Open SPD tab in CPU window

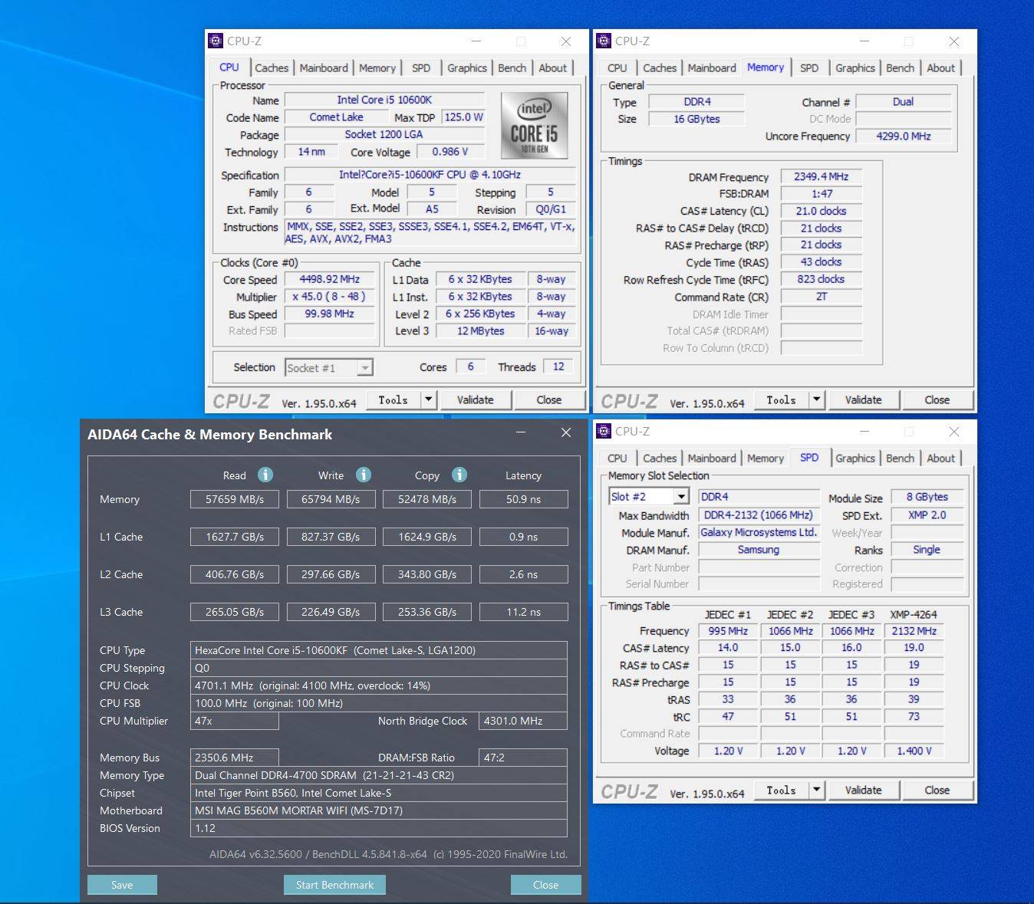[x=421, y=67]
